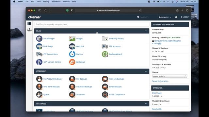209x117 pixels.
Task: Go back in Safari
Action: (45, 10)
